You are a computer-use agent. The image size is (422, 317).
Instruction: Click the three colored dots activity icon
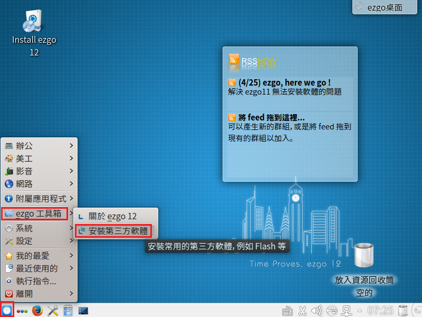(22, 311)
